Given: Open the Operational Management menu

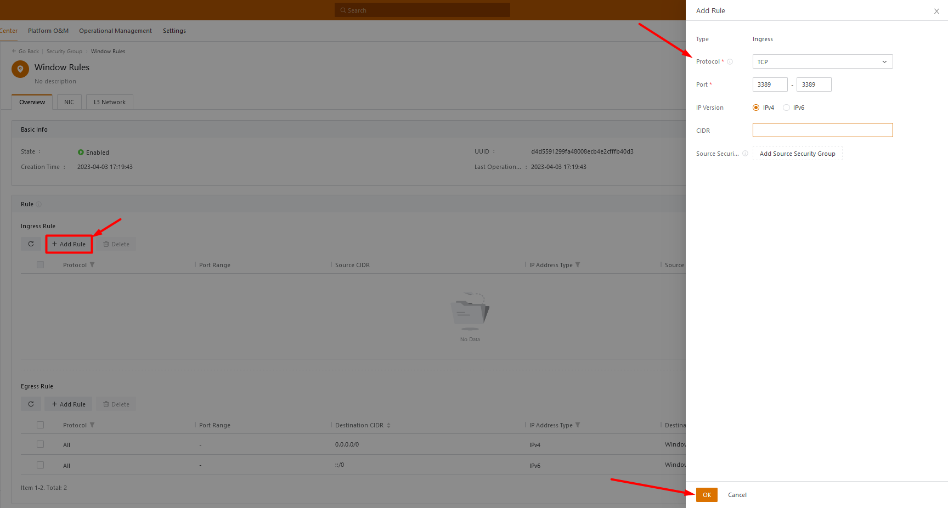Looking at the screenshot, I should click(115, 31).
